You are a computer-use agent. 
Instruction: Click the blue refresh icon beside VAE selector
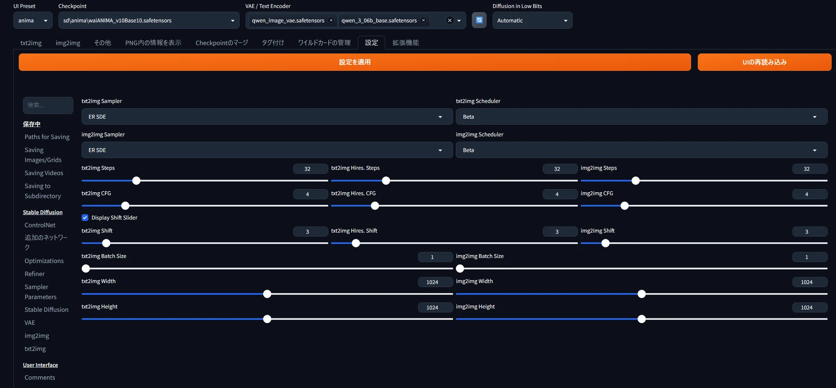point(479,20)
